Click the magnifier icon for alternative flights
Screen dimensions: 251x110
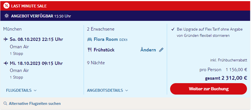click(x=5, y=103)
